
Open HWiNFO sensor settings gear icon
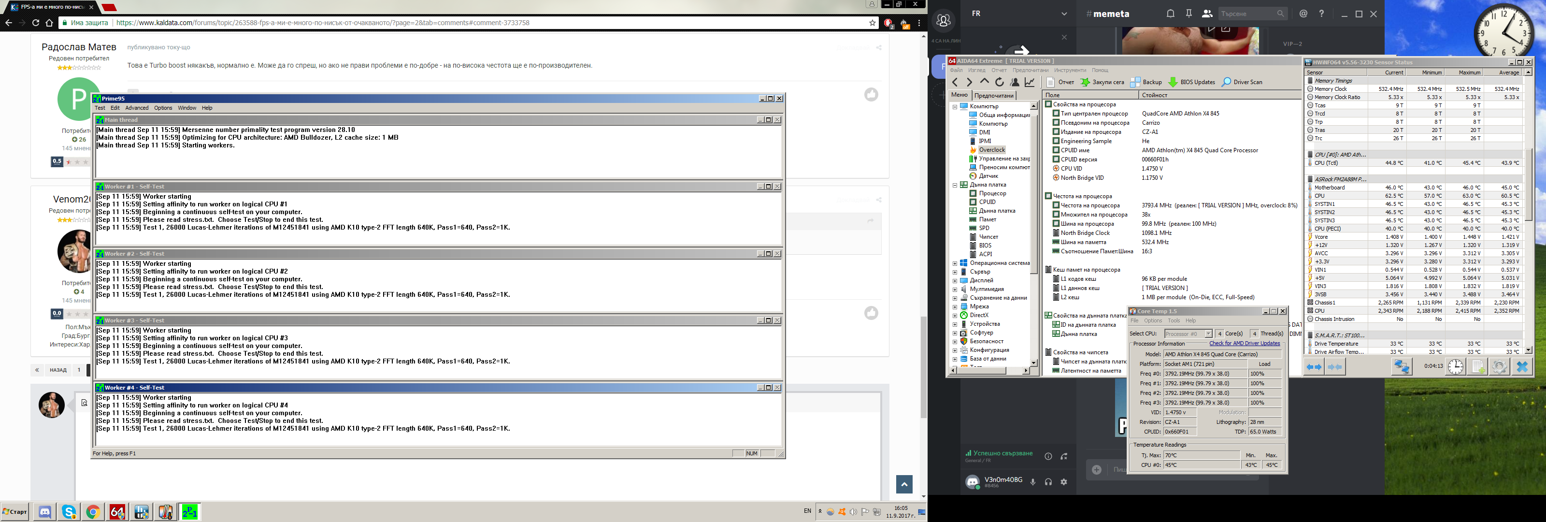(1499, 366)
